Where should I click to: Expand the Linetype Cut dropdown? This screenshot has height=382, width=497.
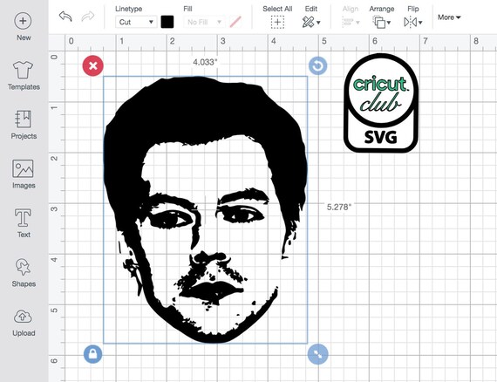tap(136, 22)
